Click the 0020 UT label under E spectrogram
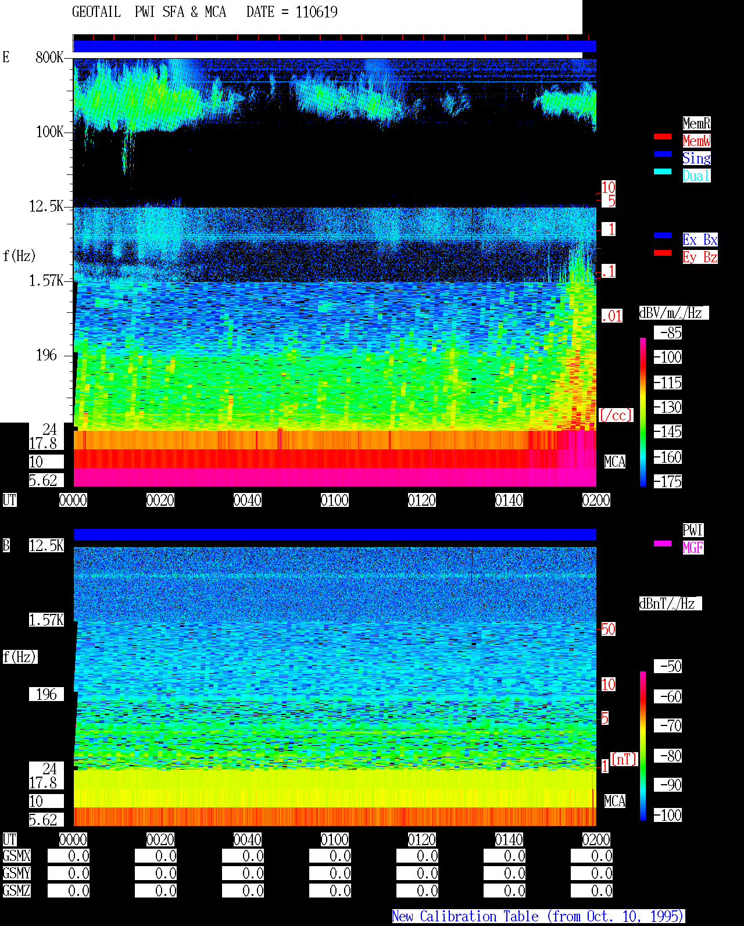The height and width of the screenshot is (926, 744). [x=160, y=500]
